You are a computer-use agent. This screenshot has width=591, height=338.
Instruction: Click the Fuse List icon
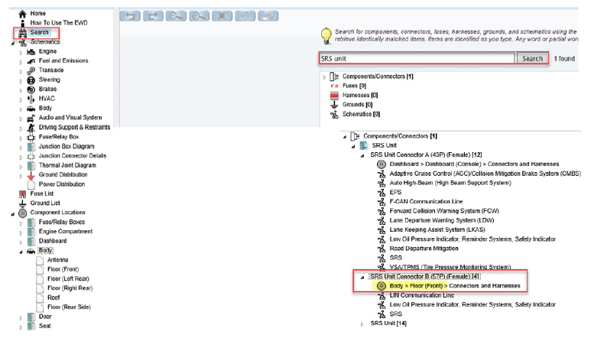pyautogui.click(x=23, y=194)
